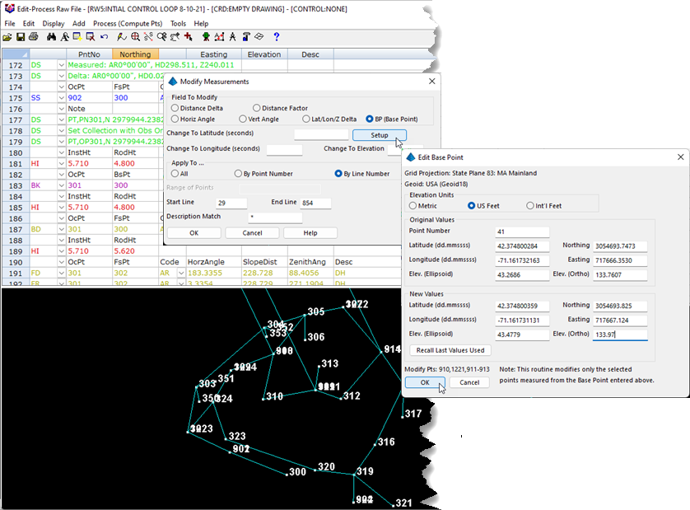Save the raw file using the disk icon
690x510 pixels.
coord(21,37)
